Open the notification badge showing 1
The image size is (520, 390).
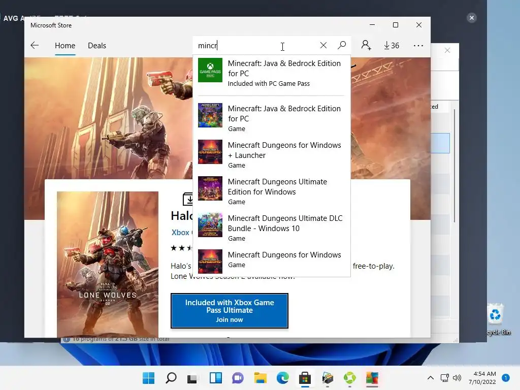pyautogui.click(x=506, y=378)
